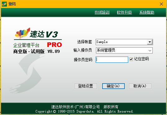167x115 pixels.
Task: Click the 登陆设置 button
Action: [x=86, y=86]
